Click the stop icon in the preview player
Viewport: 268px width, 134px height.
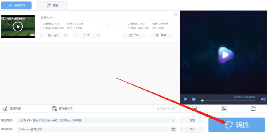click(194, 99)
